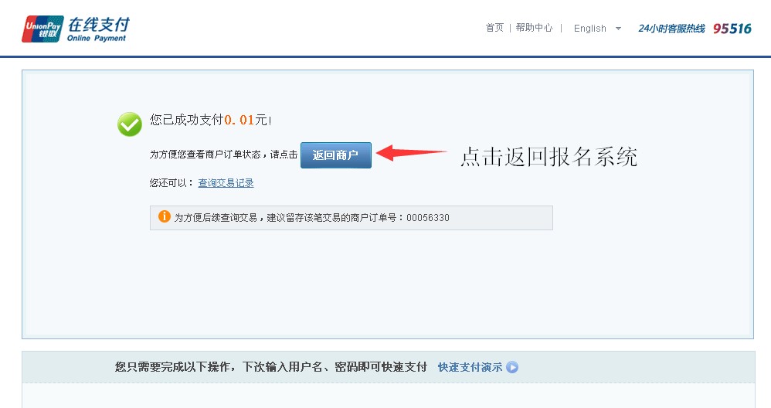Open the 快速支付演示 demo link
This screenshot has width=771, height=408.
pos(470,367)
